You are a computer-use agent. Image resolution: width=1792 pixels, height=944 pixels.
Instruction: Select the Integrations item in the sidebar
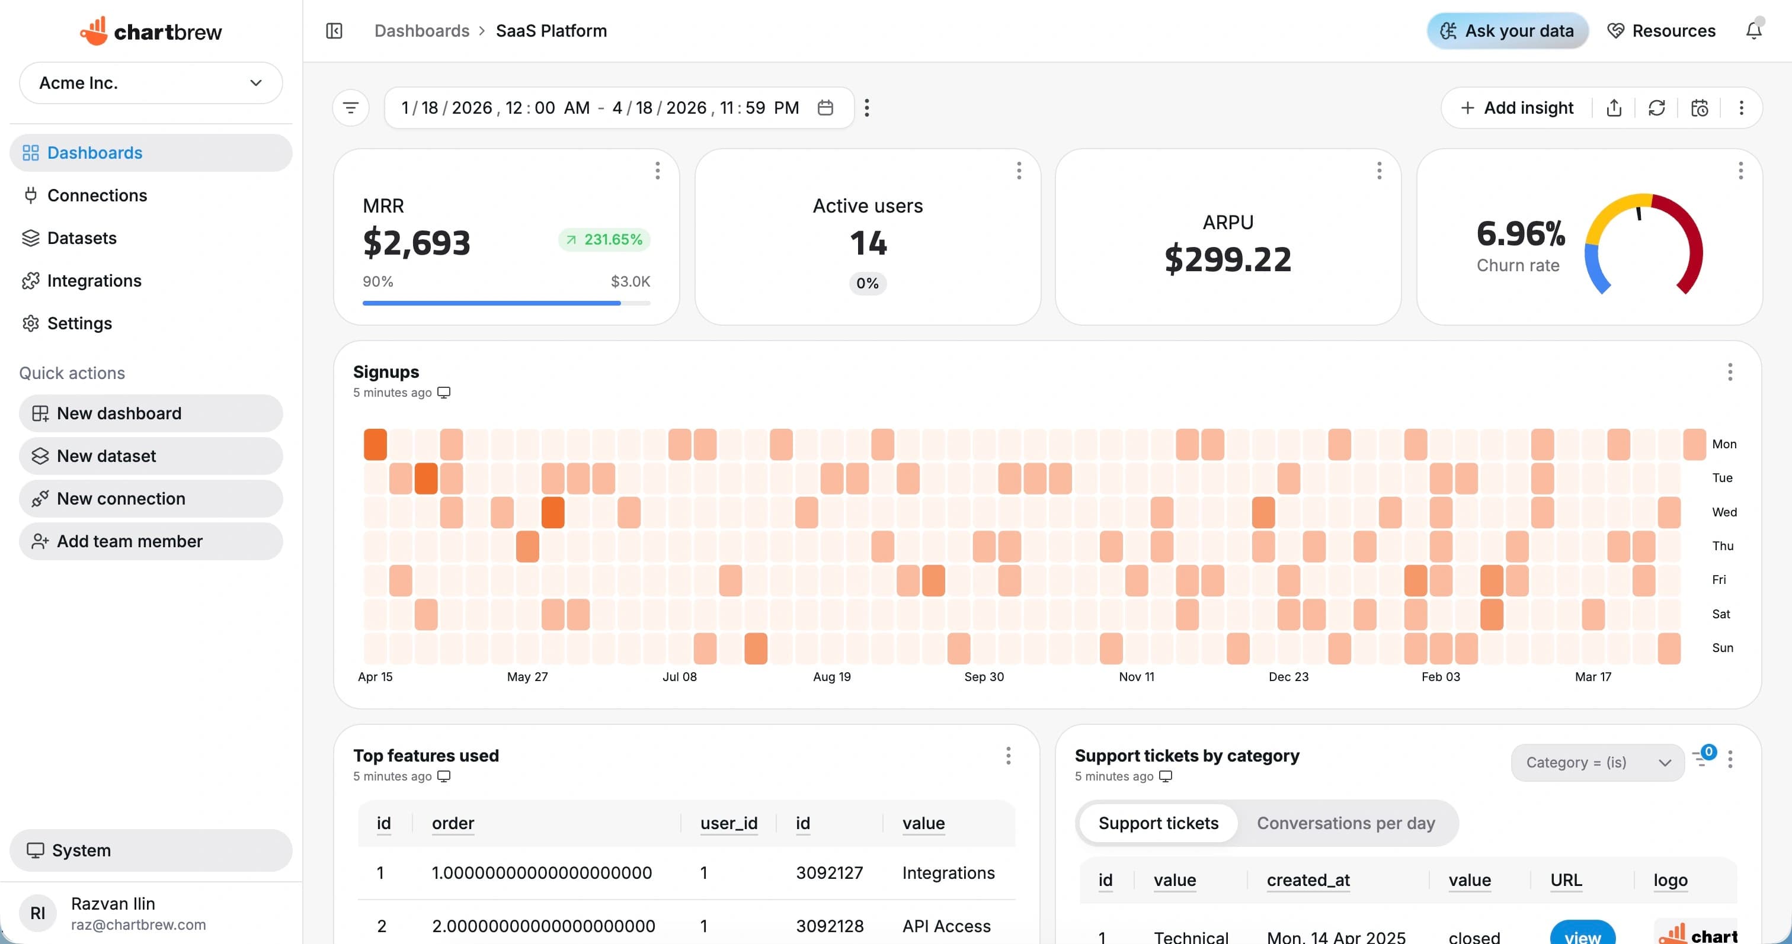pos(94,281)
